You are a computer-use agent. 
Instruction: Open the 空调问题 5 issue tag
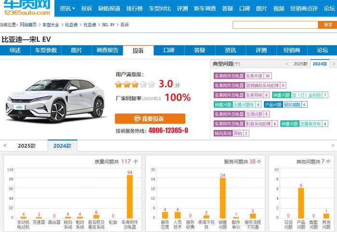click(x=242, y=114)
